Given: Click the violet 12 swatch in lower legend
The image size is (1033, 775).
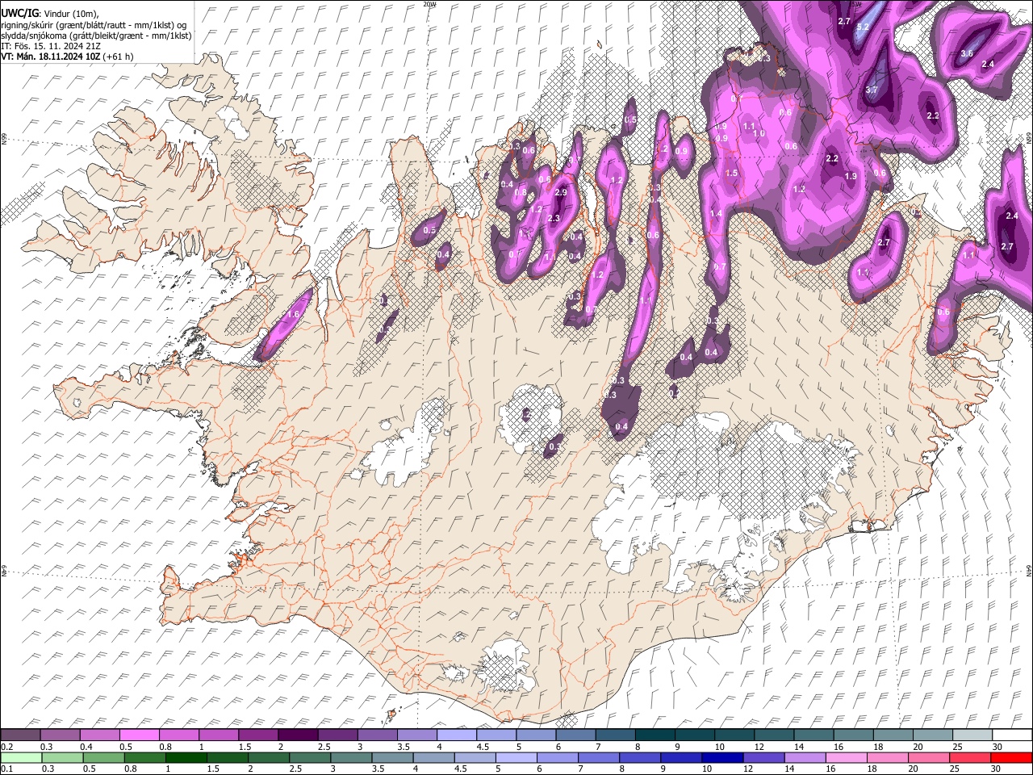Looking at the screenshot, I should tap(763, 757).
